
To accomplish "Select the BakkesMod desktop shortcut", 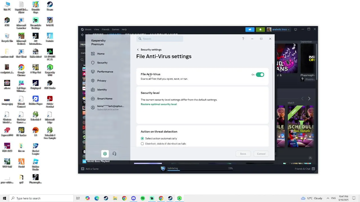I will [x=35, y=53].
